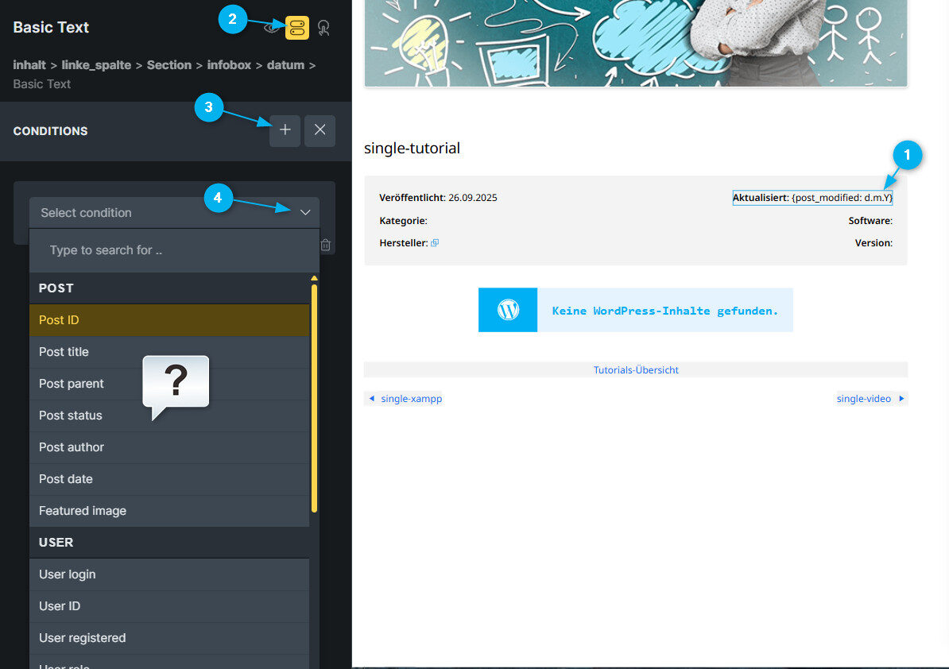Open the Interactions hand-pointer icon
949x669 pixels.
pos(323,29)
